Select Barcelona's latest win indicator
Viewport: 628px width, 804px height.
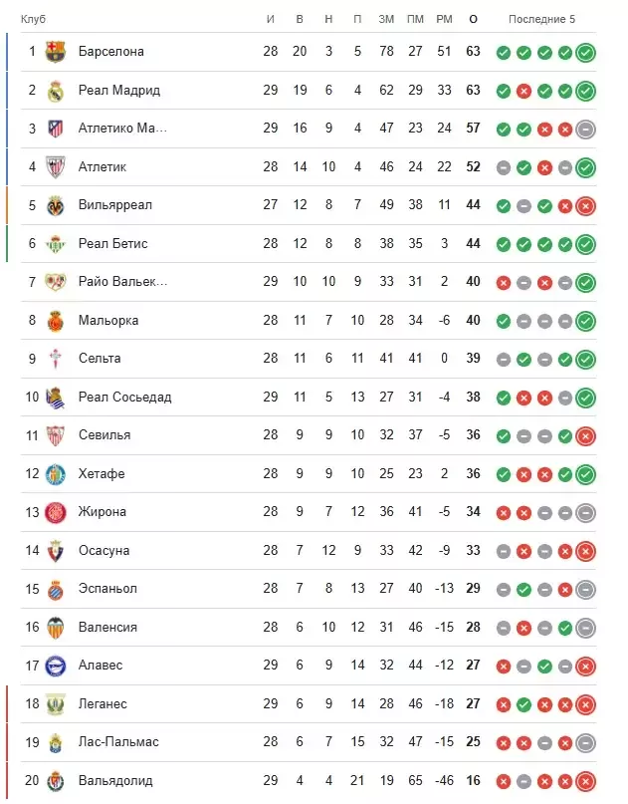[585, 52]
